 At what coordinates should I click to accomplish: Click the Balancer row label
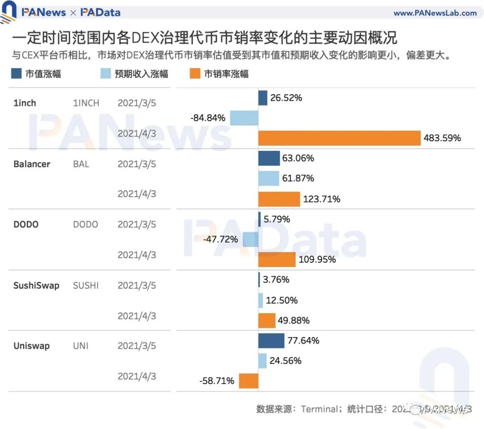32,164
